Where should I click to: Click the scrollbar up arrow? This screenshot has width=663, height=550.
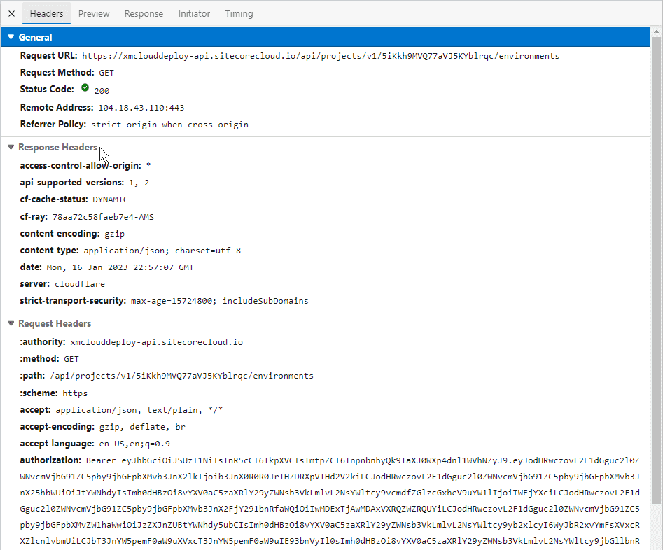pos(656,32)
